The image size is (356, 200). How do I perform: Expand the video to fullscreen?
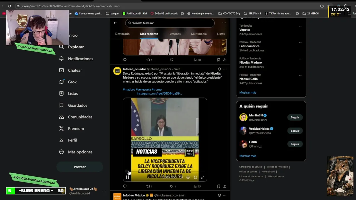pos(202,177)
